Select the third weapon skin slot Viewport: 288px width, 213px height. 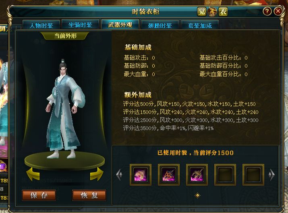click(x=197, y=175)
